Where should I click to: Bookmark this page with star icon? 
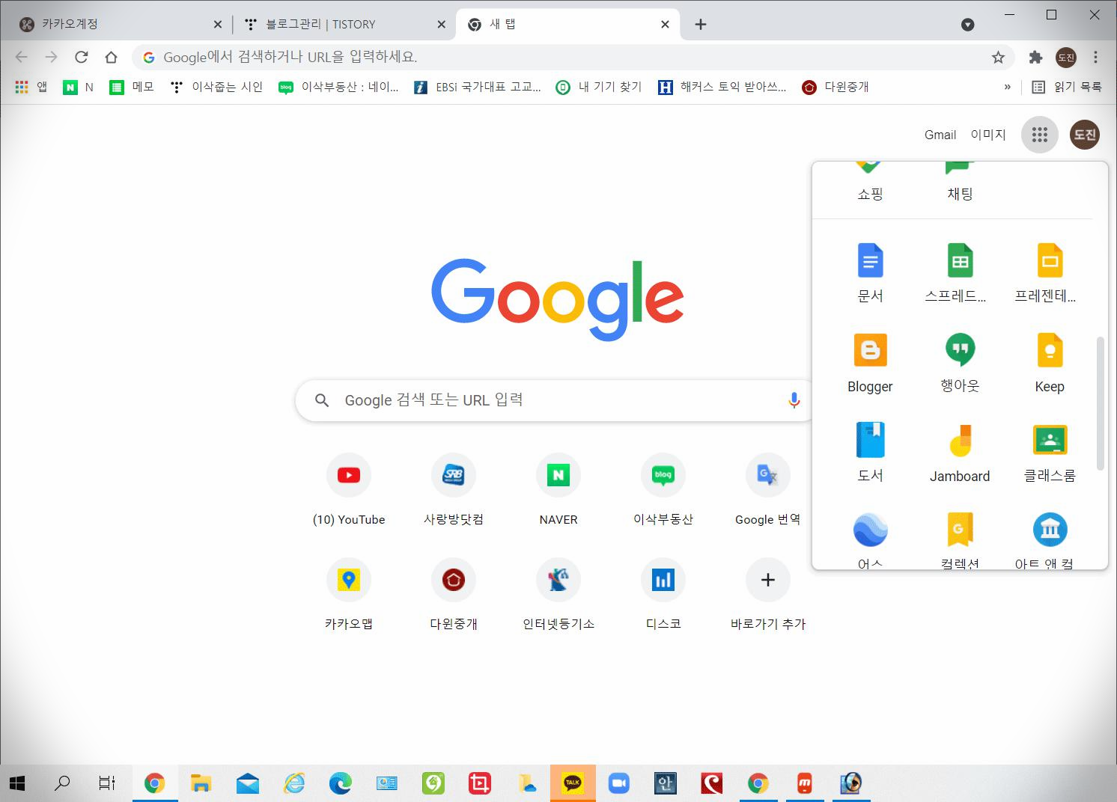tap(998, 58)
